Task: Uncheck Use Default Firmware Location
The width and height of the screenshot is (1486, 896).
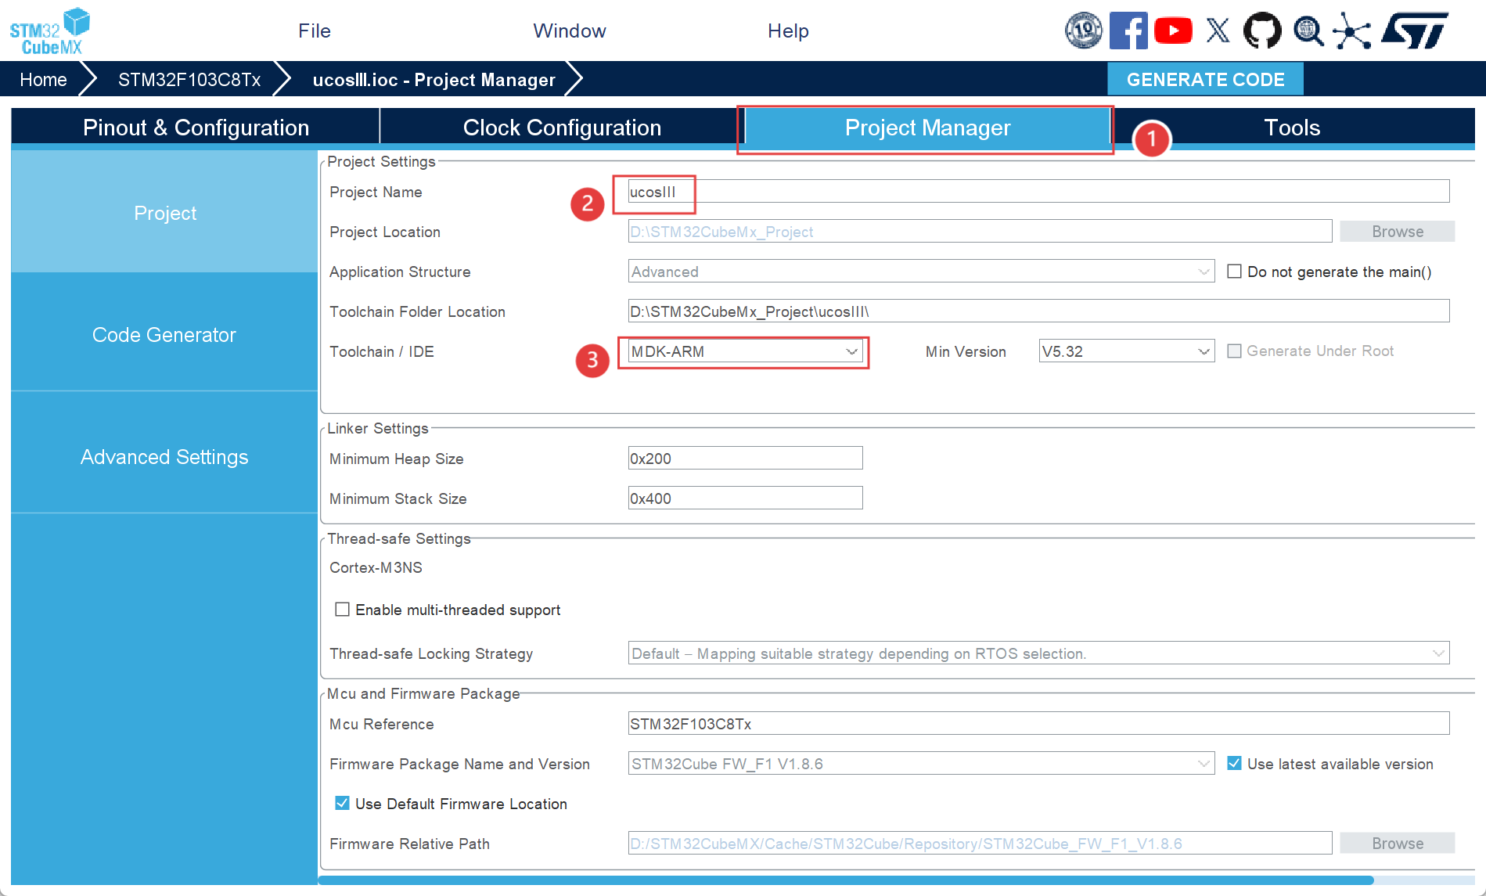Action: (x=342, y=804)
